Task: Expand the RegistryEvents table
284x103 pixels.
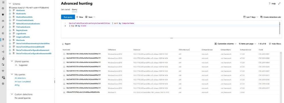Action: tap(10, 30)
